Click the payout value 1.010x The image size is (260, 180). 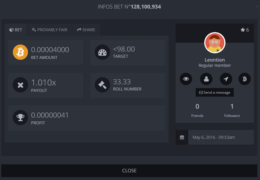click(44, 82)
